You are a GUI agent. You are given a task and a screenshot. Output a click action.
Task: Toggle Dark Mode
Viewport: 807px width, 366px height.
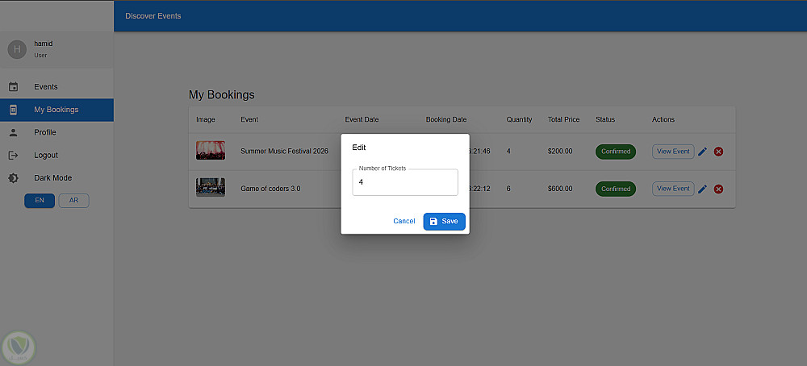(x=56, y=178)
